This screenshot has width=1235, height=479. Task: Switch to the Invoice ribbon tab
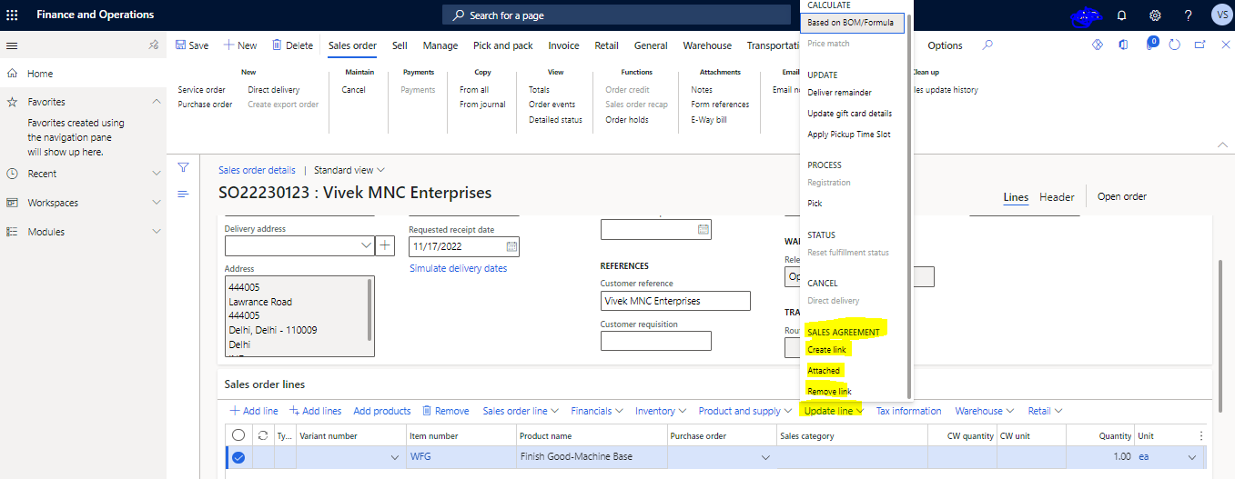[563, 45]
